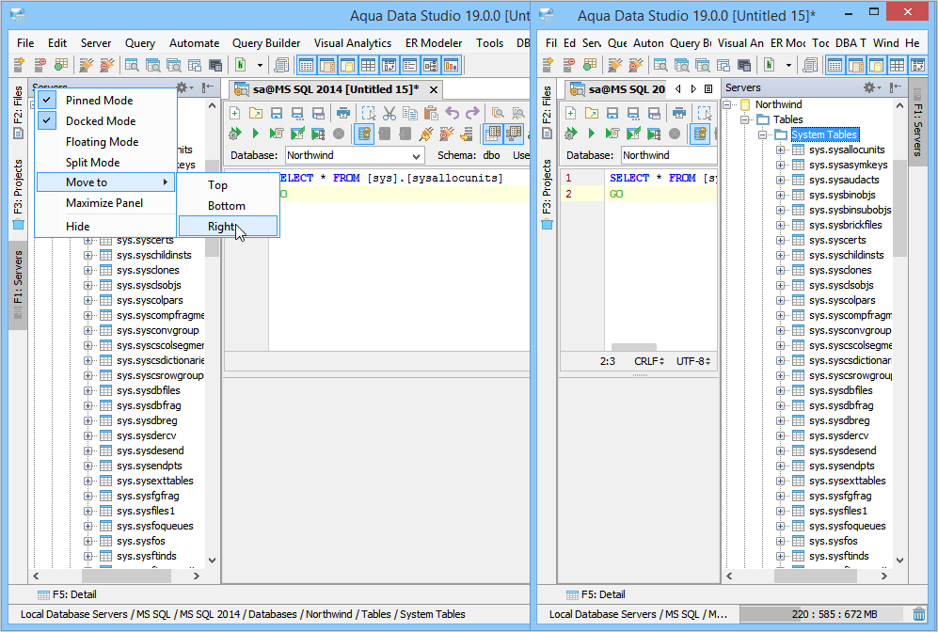Screen dimensions: 938x632
Task: Toggle auto-commit database button in left editor
Action: click(364, 134)
